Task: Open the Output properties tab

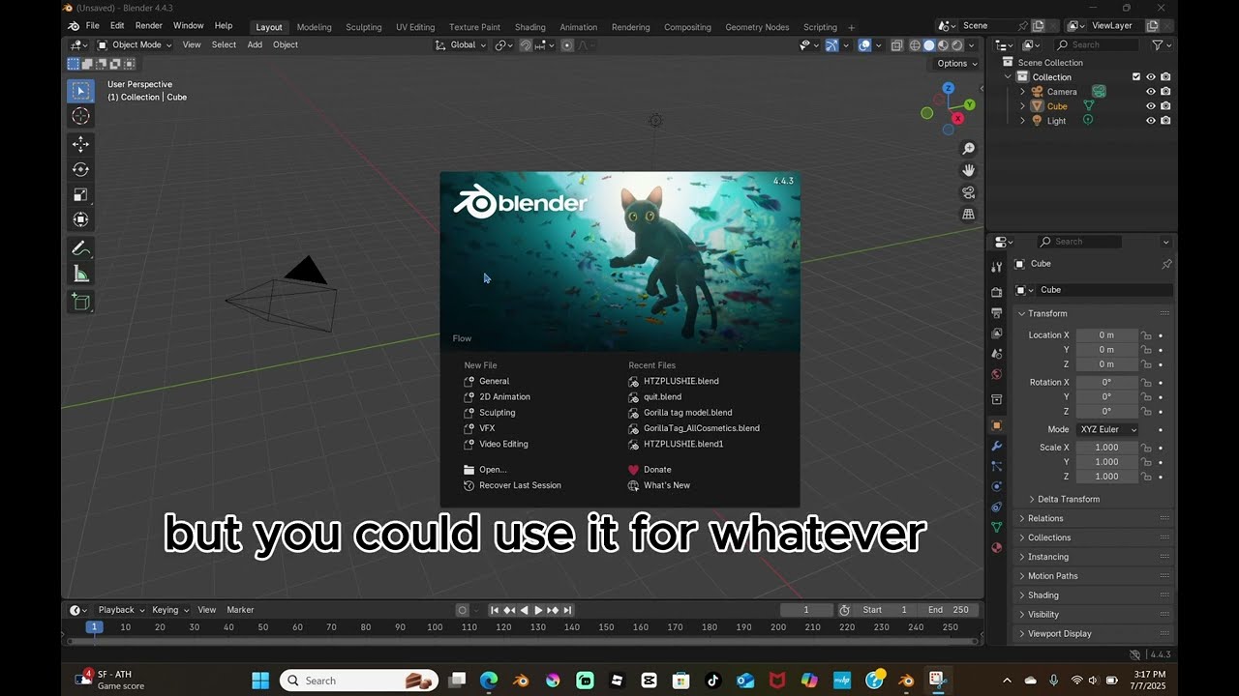Action: [x=997, y=313]
